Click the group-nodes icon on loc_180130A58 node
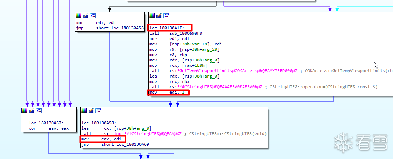 [98, 110]
